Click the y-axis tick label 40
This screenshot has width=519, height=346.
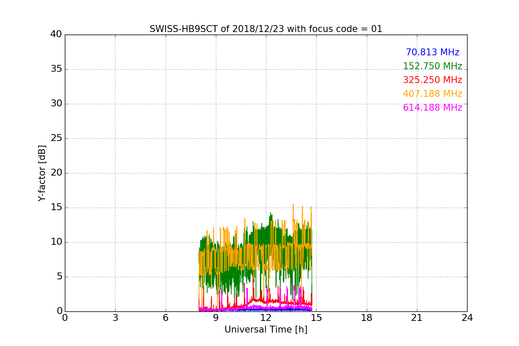click(56, 35)
